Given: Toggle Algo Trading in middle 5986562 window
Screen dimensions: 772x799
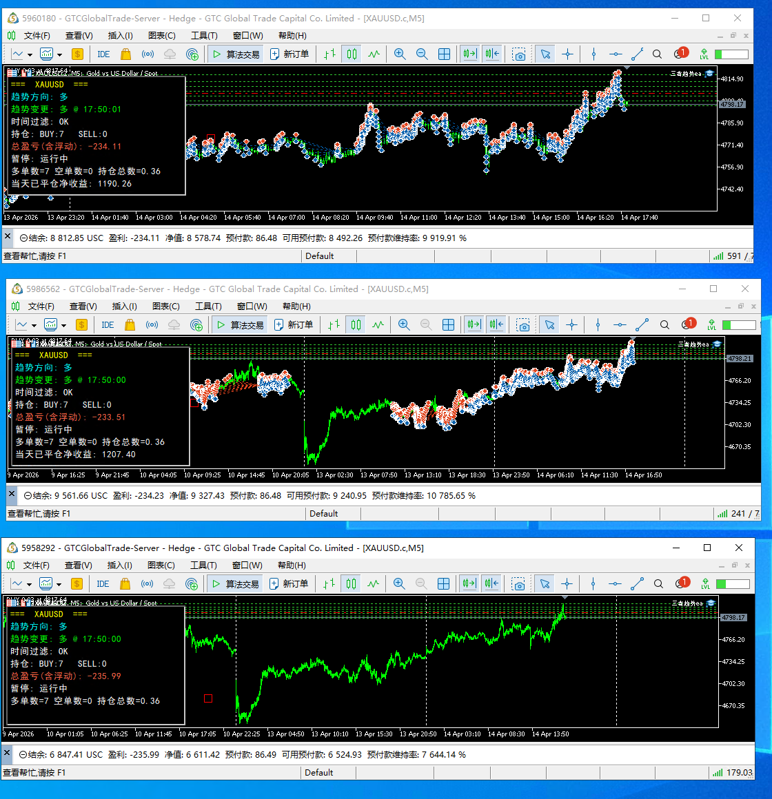Looking at the screenshot, I should click(x=240, y=324).
